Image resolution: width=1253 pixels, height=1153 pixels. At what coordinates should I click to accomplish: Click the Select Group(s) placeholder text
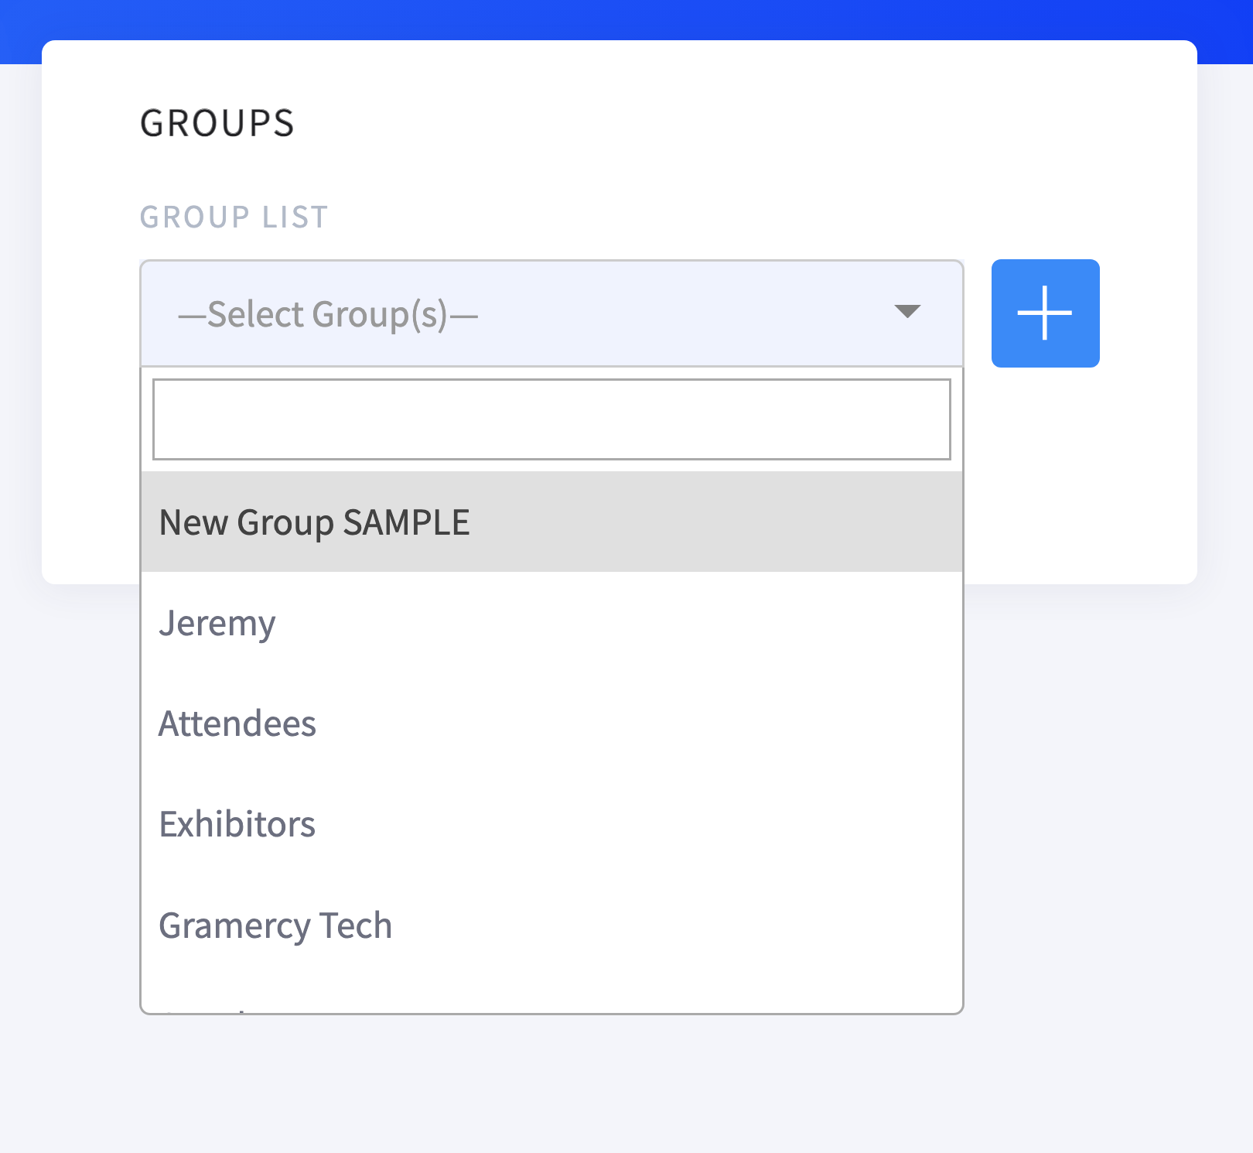click(328, 314)
